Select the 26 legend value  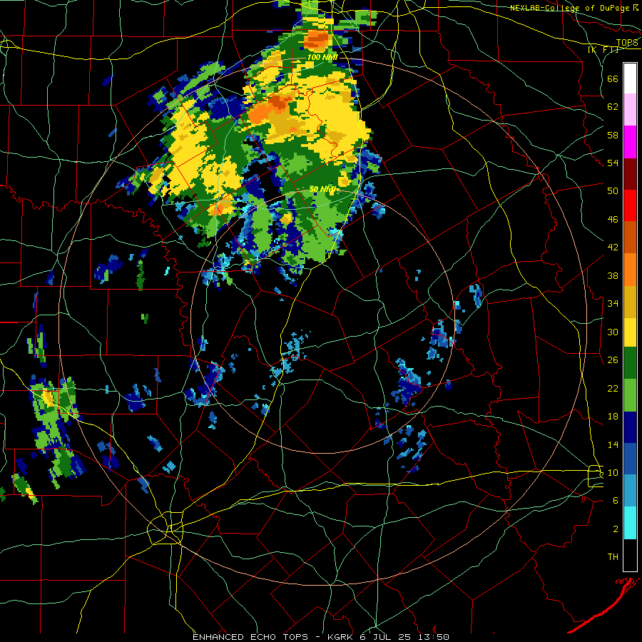click(x=613, y=360)
